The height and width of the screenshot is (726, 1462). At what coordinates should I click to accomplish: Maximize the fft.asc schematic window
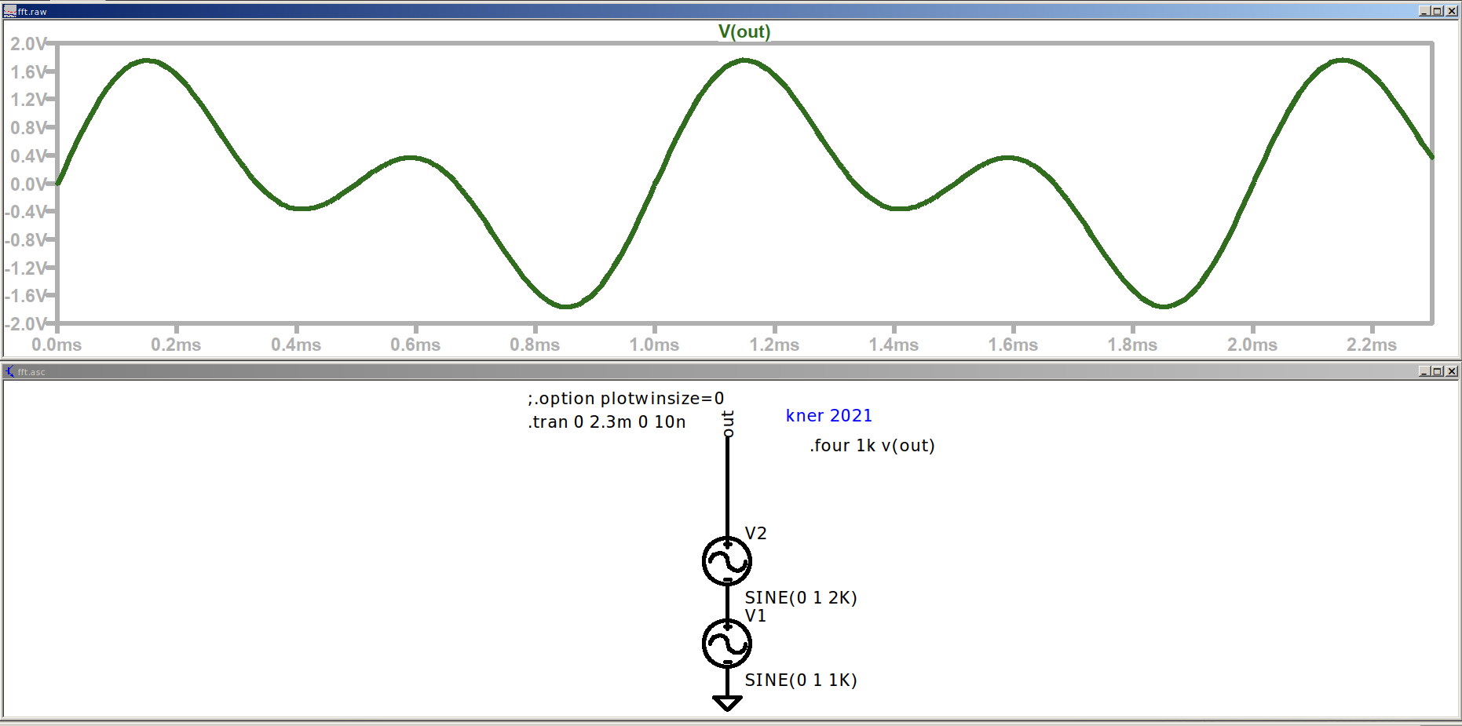pos(1438,371)
